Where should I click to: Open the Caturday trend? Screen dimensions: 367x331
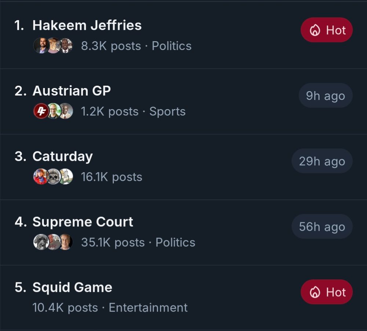(63, 156)
